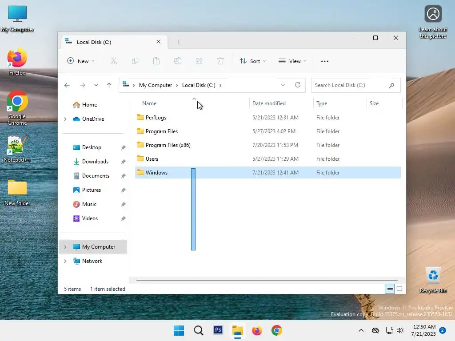Viewport: 455px width, 341px height.
Task: Click the Copy icon in toolbar
Action: point(135,61)
